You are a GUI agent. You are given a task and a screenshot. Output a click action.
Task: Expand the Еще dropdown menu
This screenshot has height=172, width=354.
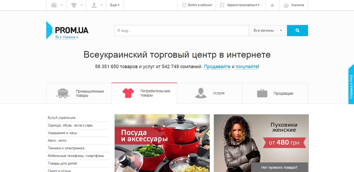[x=115, y=5]
